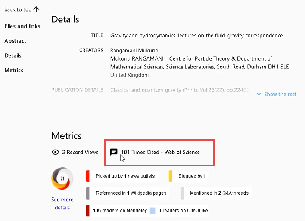Click the yellow Blogged color marker
This screenshot has width=305, height=221.
point(171,176)
